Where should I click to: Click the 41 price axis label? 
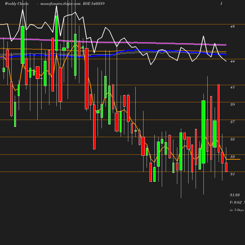click(x=232, y=87)
